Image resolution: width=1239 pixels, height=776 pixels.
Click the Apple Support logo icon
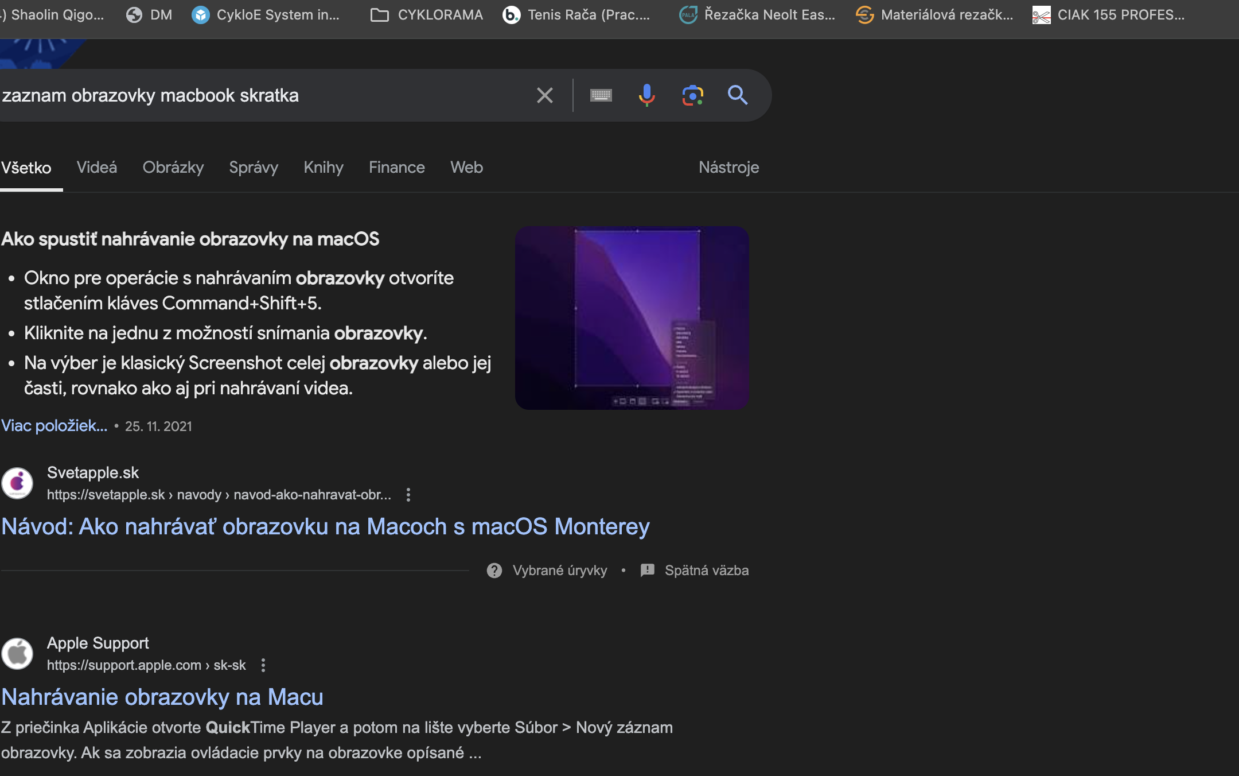tap(17, 653)
